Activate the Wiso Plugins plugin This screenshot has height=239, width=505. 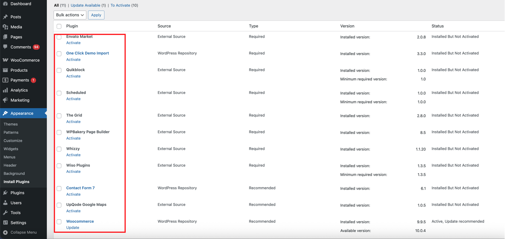click(74, 172)
